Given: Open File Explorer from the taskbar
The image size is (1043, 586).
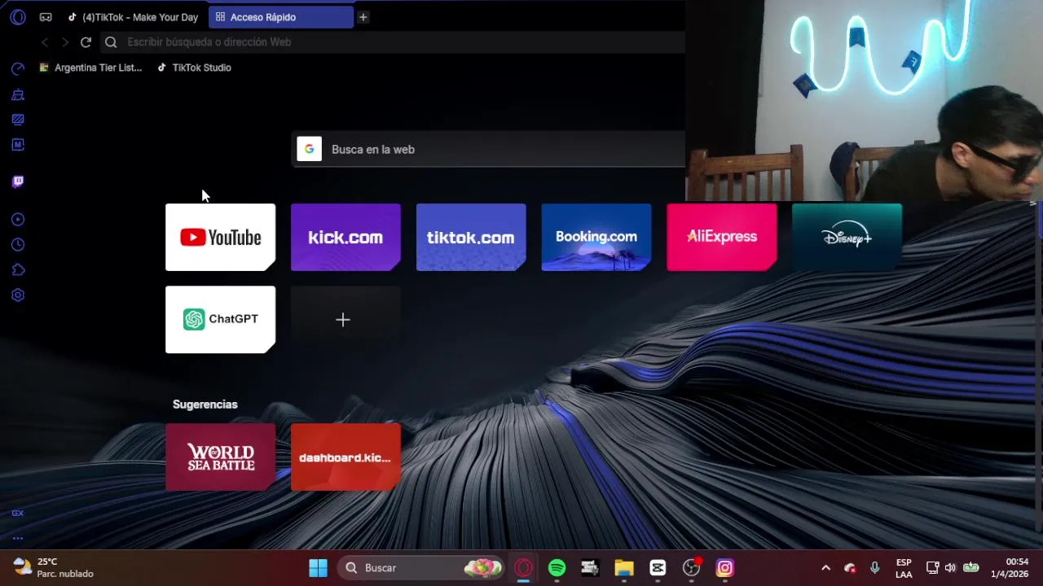Looking at the screenshot, I should (x=624, y=568).
